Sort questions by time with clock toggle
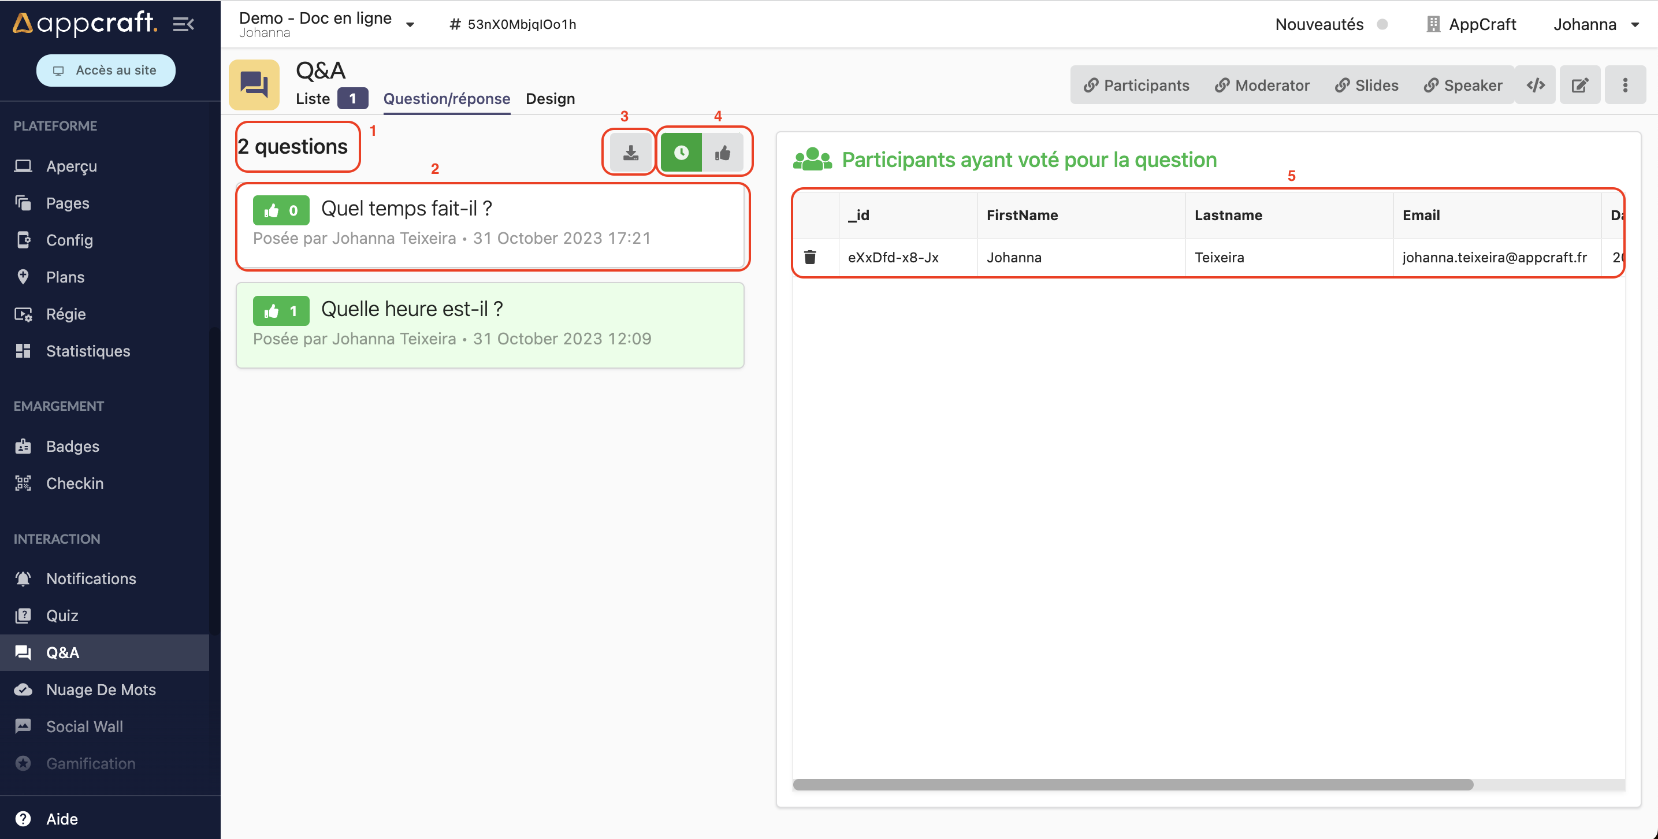The image size is (1658, 839). click(x=681, y=153)
